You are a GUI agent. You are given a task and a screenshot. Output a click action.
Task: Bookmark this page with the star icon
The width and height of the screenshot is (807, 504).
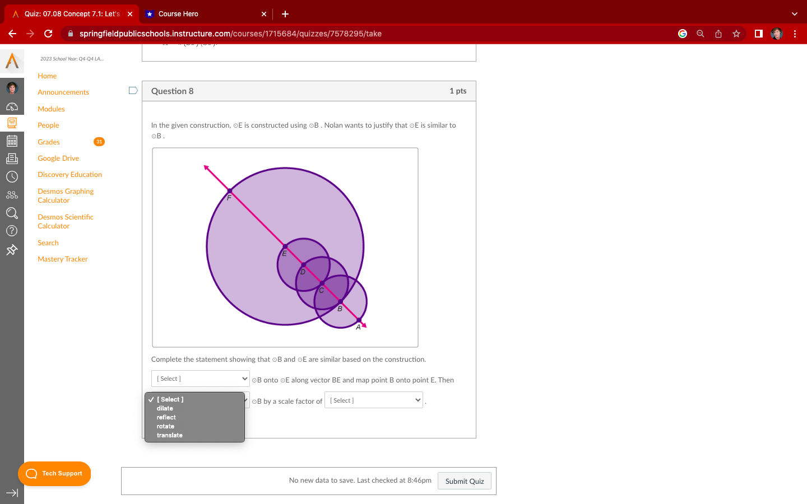[736, 34]
